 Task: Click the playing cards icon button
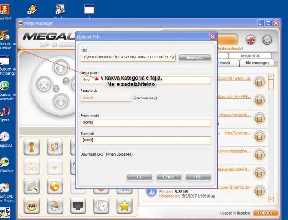[101, 206]
